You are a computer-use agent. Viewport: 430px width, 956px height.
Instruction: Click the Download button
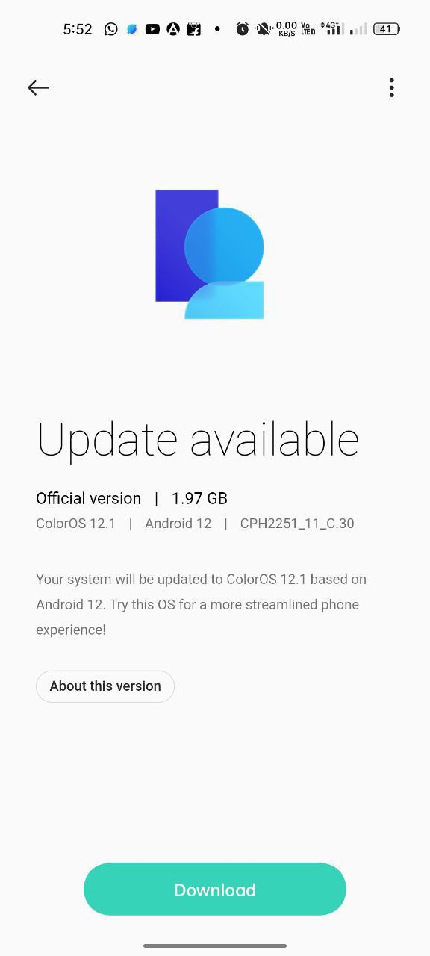pos(215,889)
